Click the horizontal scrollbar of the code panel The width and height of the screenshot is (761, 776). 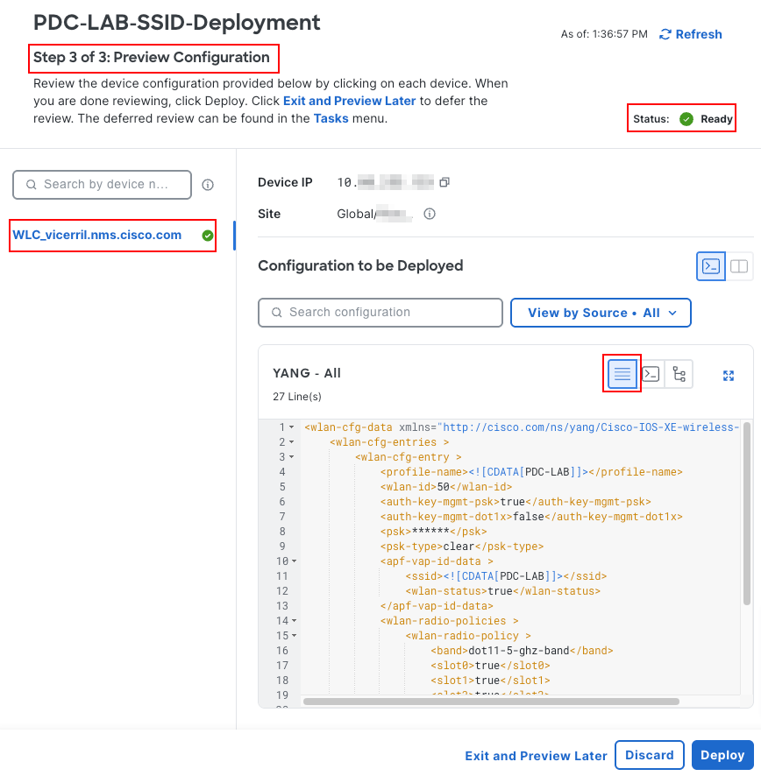tap(491, 702)
